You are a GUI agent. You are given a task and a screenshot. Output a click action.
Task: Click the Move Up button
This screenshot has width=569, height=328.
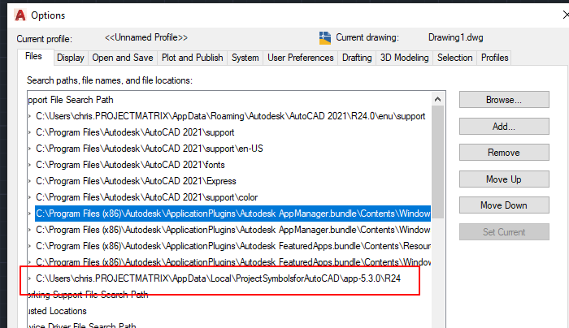pos(504,179)
